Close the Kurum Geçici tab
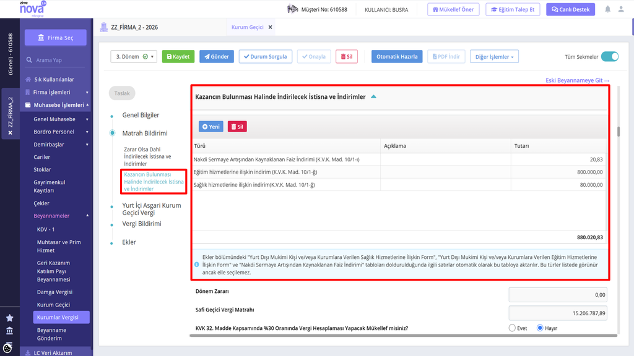The width and height of the screenshot is (634, 356). pos(270,27)
